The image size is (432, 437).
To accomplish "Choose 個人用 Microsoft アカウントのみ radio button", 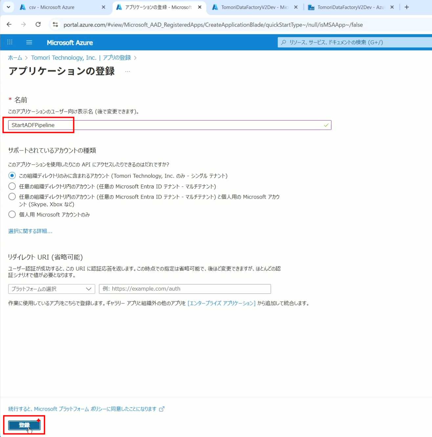I will click(12, 215).
